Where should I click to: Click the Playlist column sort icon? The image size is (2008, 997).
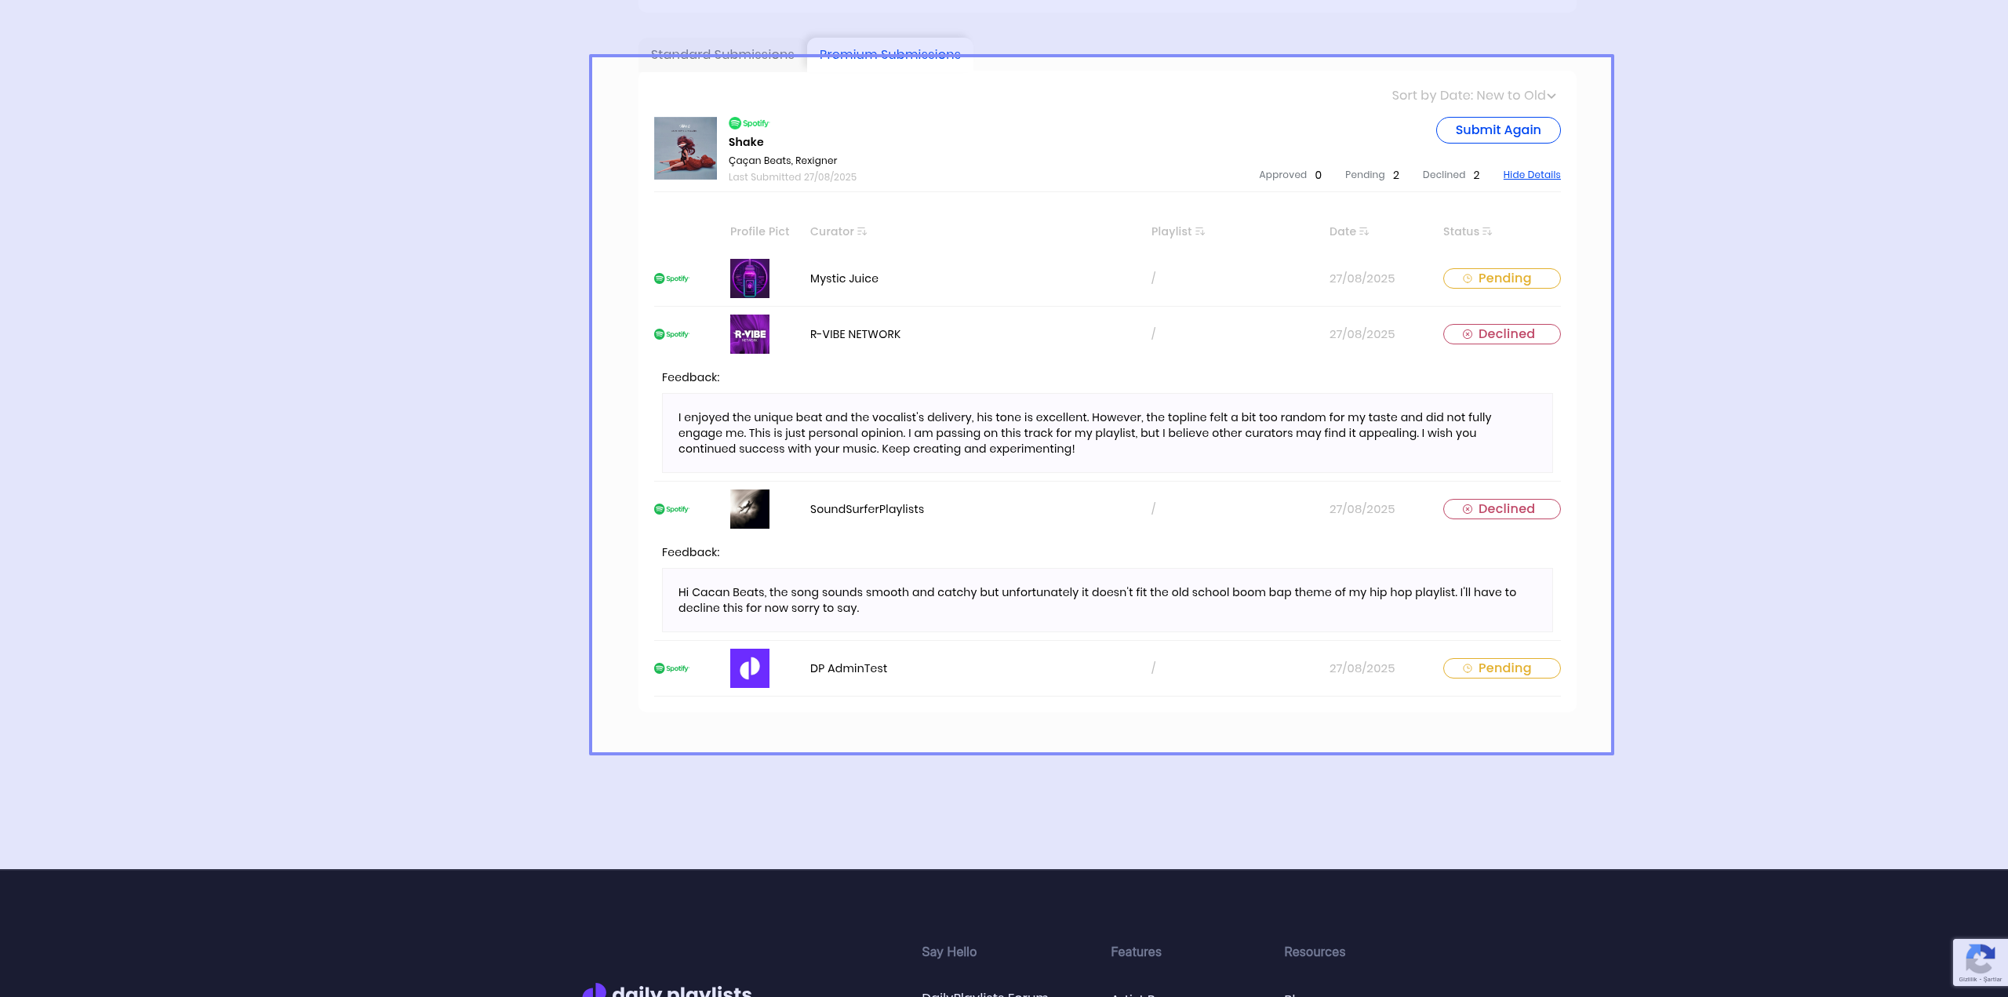pyautogui.click(x=1200, y=231)
